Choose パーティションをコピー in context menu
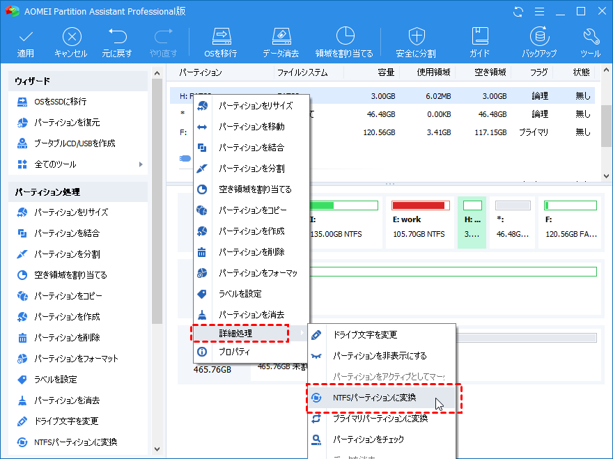Image resolution: width=613 pixels, height=459 pixels. click(x=251, y=210)
